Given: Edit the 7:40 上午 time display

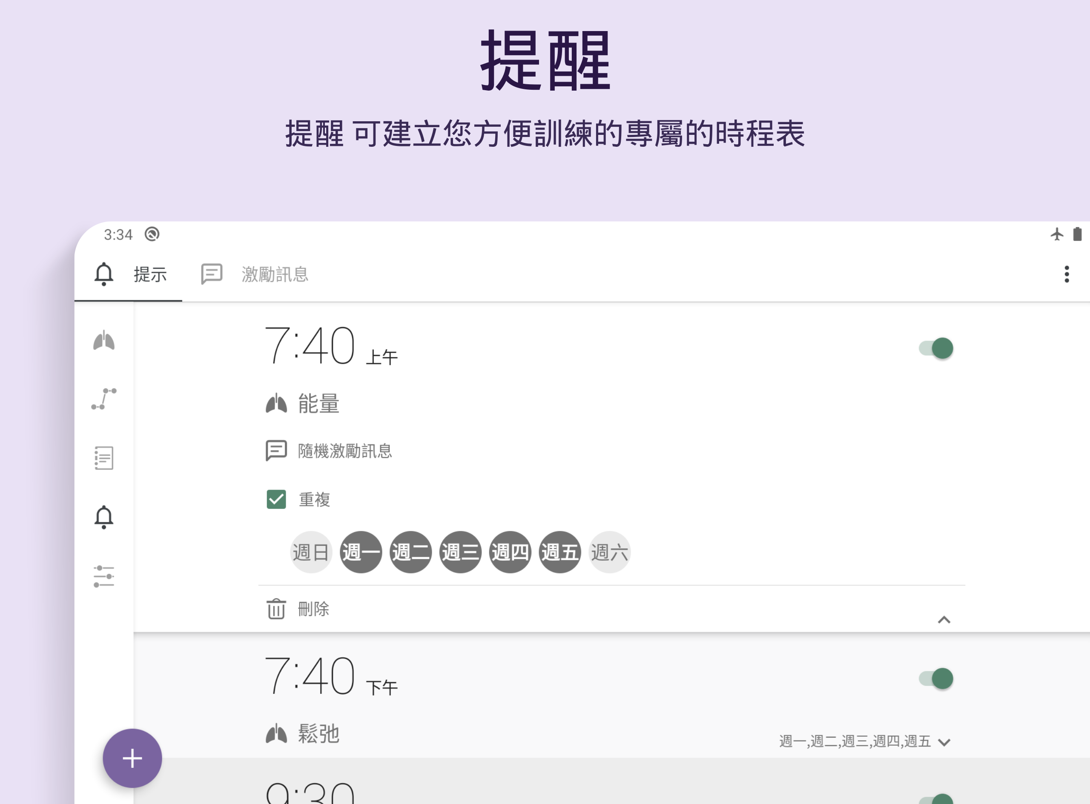Looking at the screenshot, I should click(331, 345).
